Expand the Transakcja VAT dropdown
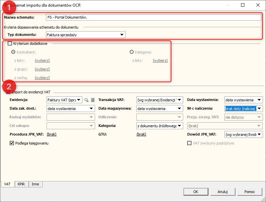 point(160,100)
